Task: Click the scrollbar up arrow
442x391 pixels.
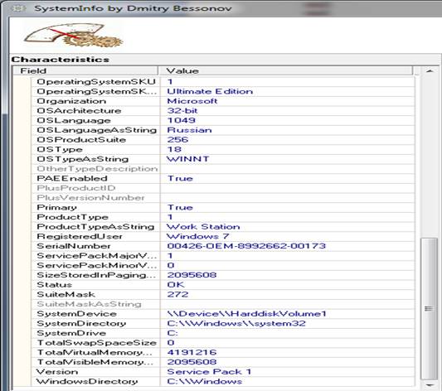Action: tap(430, 71)
